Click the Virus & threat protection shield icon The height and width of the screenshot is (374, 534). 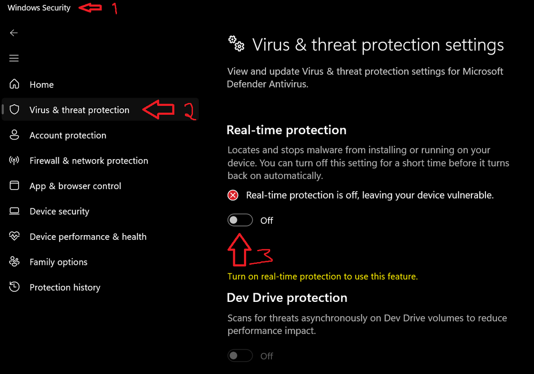[14, 110]
